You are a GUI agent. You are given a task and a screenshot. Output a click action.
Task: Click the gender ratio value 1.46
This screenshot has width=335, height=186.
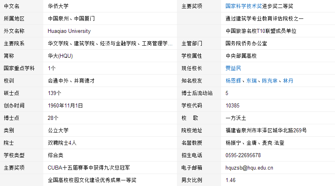(x=231, y=180)
